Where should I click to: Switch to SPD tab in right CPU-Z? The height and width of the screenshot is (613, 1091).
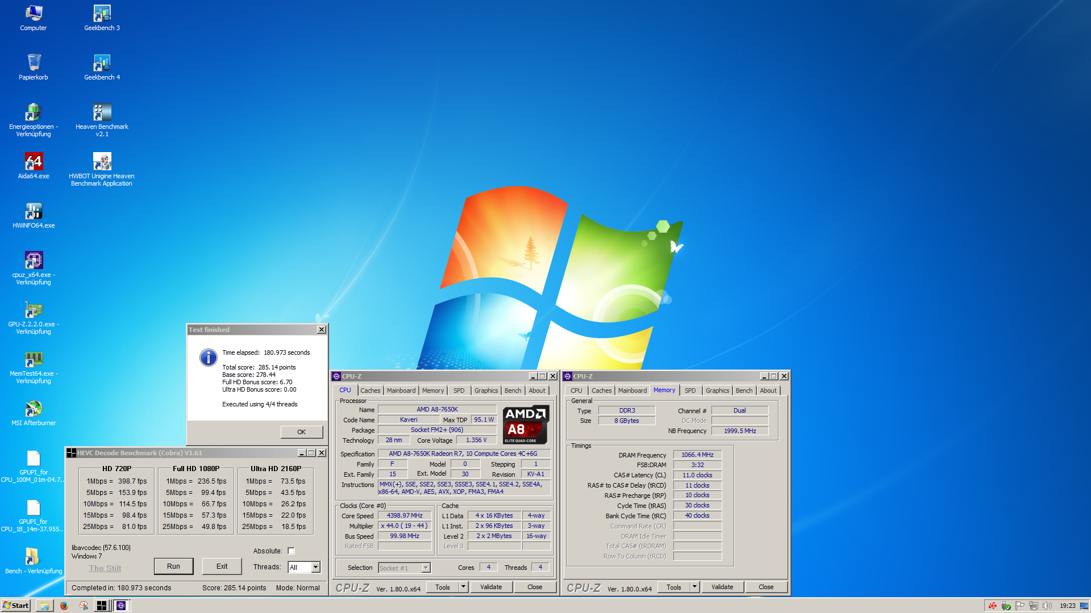point(690,391)
